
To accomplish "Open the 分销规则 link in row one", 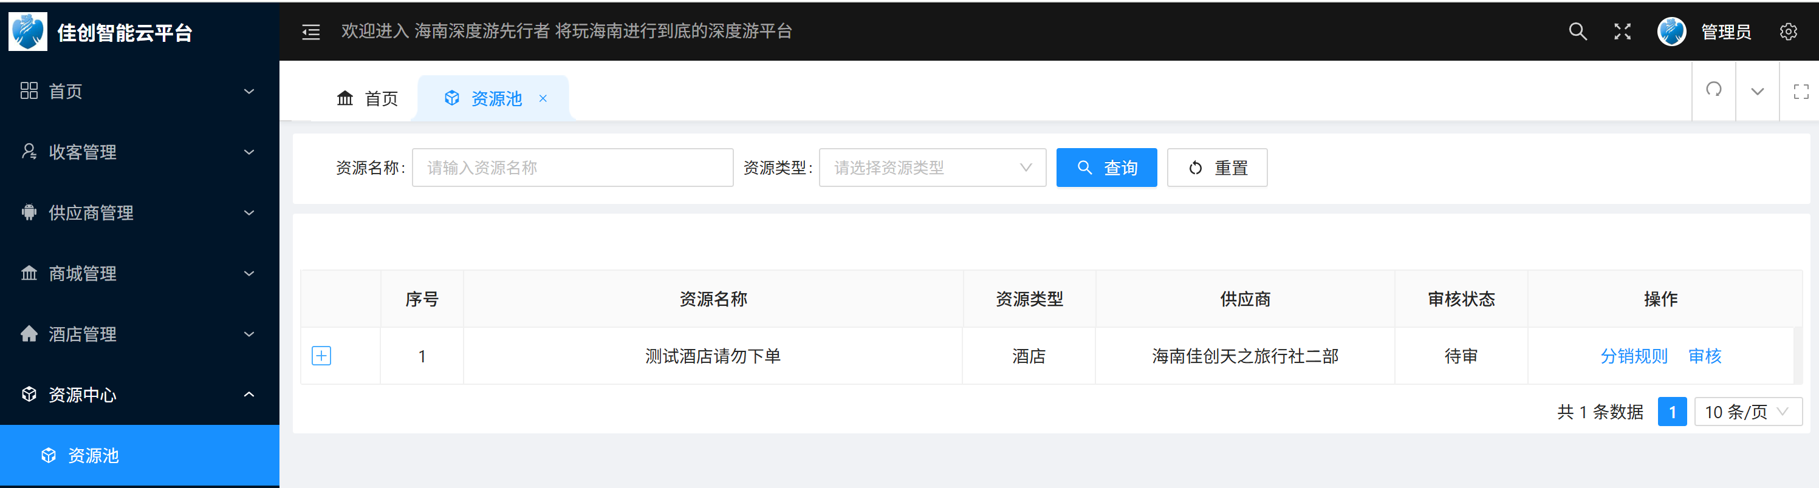I will [x=1633, y=356].
